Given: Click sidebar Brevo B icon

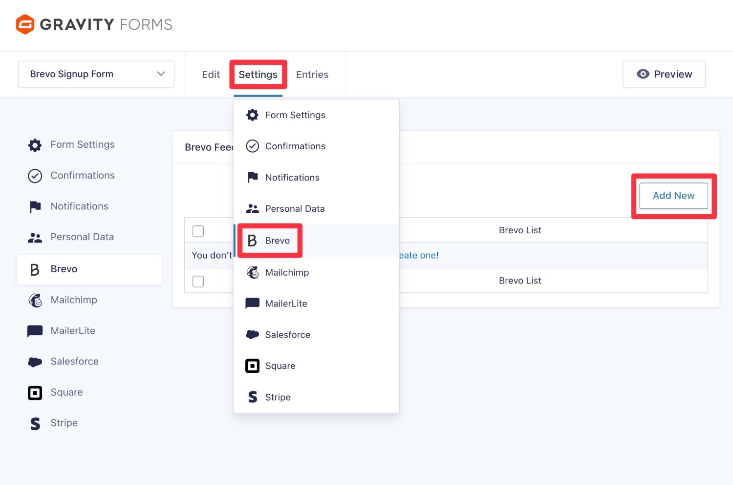Looking at the screenshot, I should (x=35, y=269).
